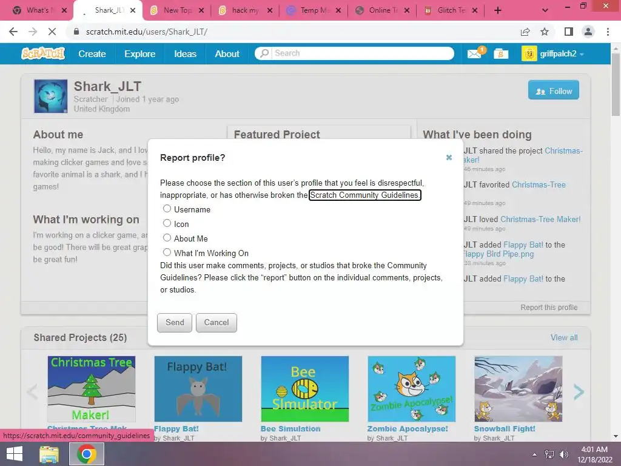621x466 pixels.
Task: Go back in browser history
Action: (13, 32)
